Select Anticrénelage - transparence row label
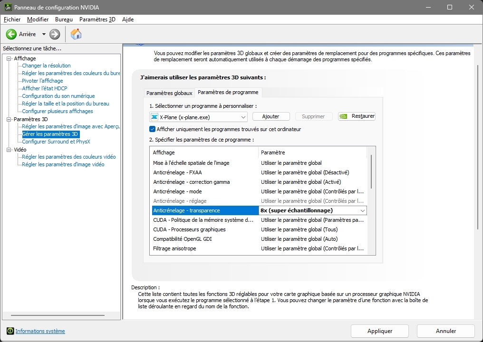Viewport: 483px width, 342px height. point(186,210)
